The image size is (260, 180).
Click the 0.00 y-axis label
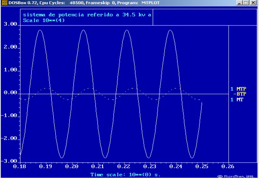pyautogui.click(x=10, y=93)
